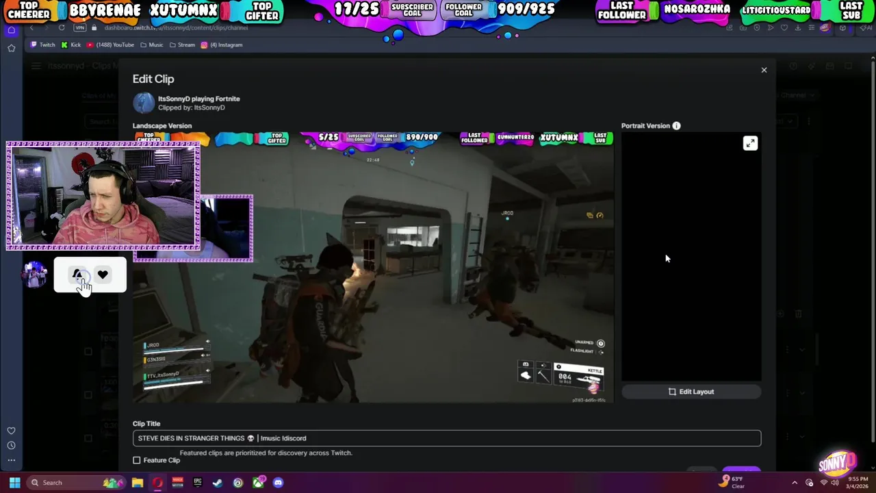The height and width of the screenshot is (493, 876).
Task: Open browser snapshot camera icon
Action: coord(743,28)
